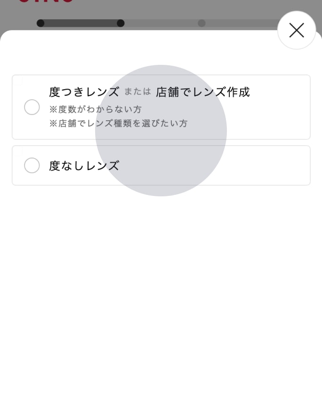The width and height of the screenshot is (322, 404).
Task: Click the small または text
Action: coord(137,92)
